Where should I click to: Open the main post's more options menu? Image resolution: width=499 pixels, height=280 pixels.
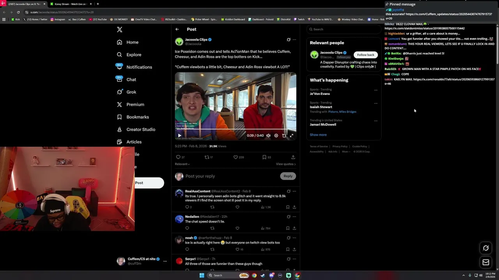coord(294,40)
